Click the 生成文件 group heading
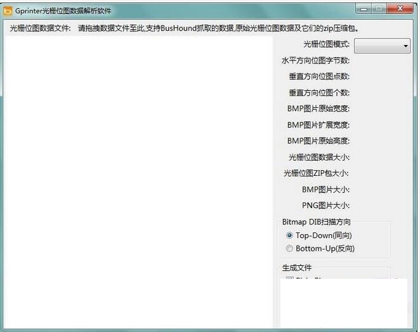420x332 pixels. pos(297,268)
